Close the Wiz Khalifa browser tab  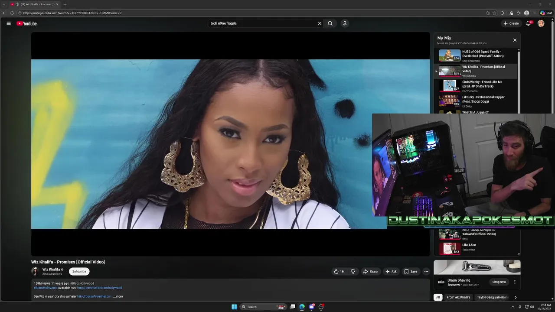click(57, 4)
